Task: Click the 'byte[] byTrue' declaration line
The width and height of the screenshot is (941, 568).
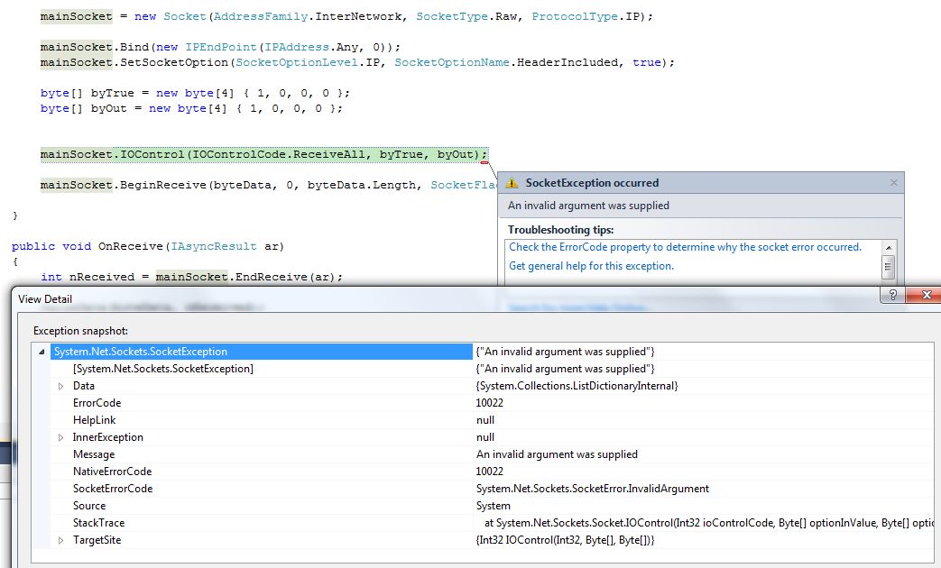Action: coord(195,93)
